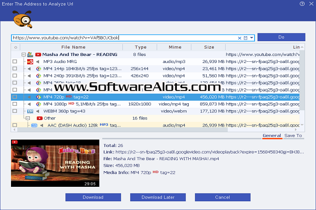Click the Download Later button
This screenshot has height=210, width=316.
(x=158, y=197)
